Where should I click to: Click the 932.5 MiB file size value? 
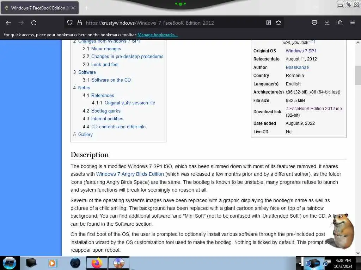pyautogui.click(x=295, y=100)
